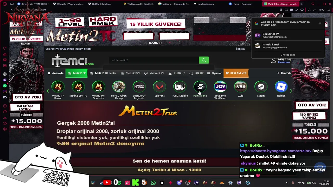Open Point Blank category icon

200,87
